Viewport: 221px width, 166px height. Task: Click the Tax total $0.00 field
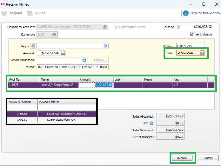(x=170, y=123)
